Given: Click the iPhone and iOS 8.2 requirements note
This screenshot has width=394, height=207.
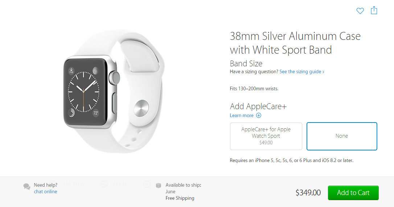Looking at the screenshot, I should coord(291,160).
